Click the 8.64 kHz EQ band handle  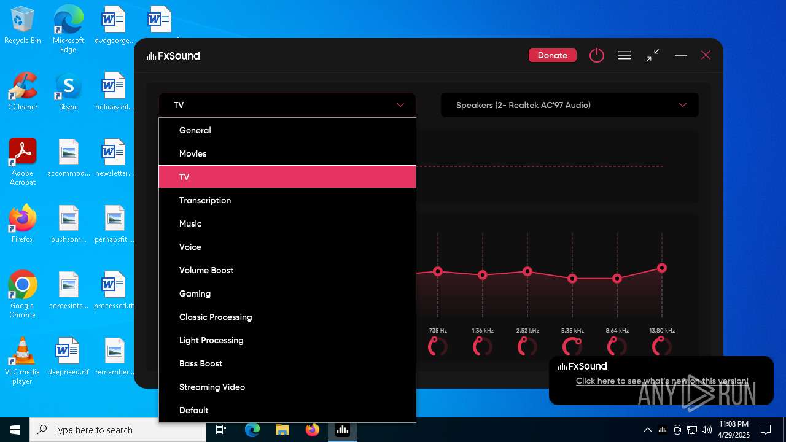617,279
